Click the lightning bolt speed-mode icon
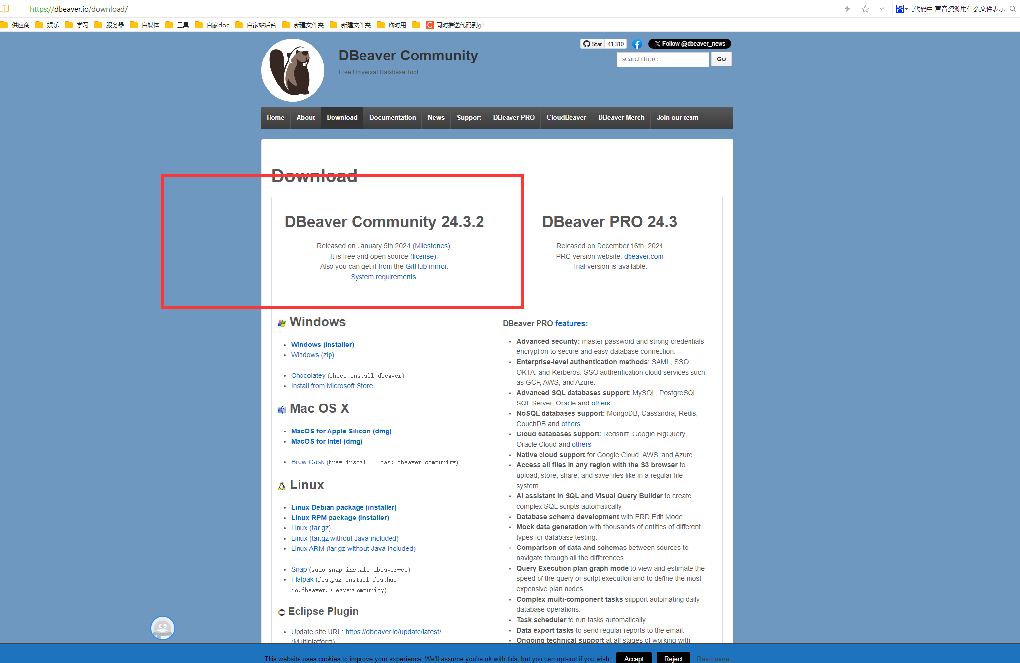The height and width of the screenshot is (663, 1020). point(847,9)
